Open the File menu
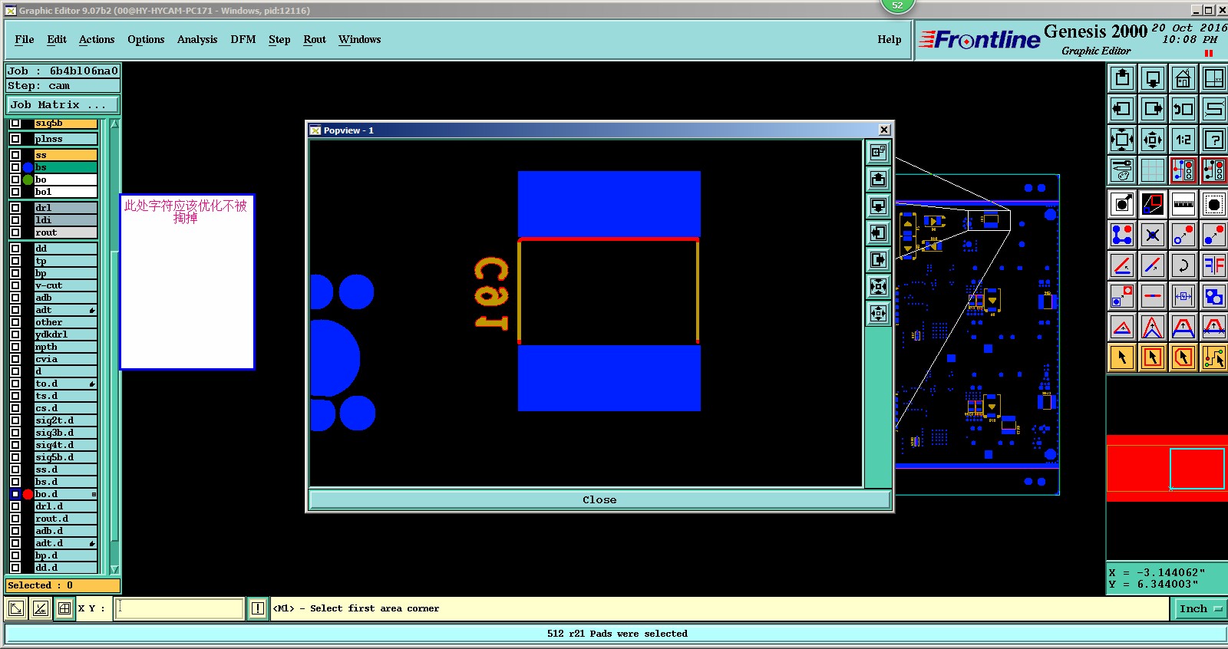This screenshot has height=649, width=1228. click(25, 39)
